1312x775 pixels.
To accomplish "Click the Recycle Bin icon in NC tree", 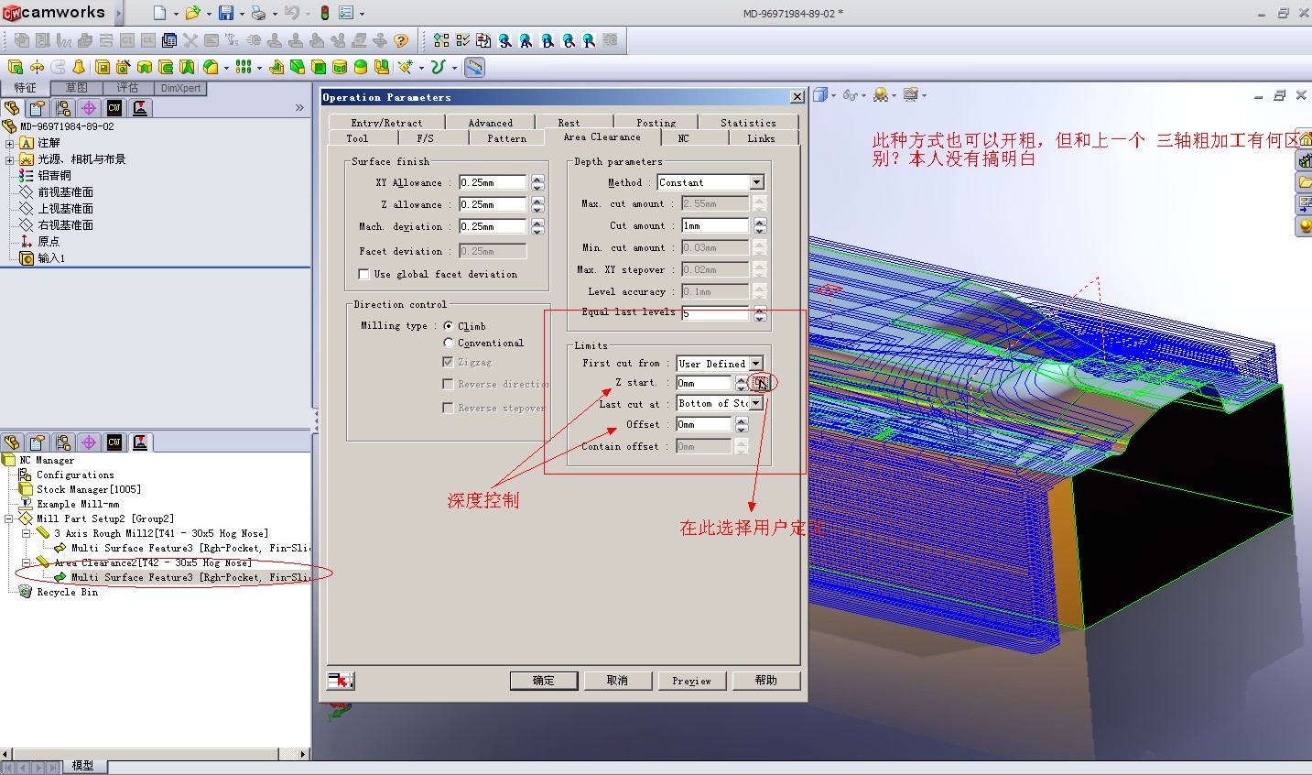I will (x=26, y=592).
